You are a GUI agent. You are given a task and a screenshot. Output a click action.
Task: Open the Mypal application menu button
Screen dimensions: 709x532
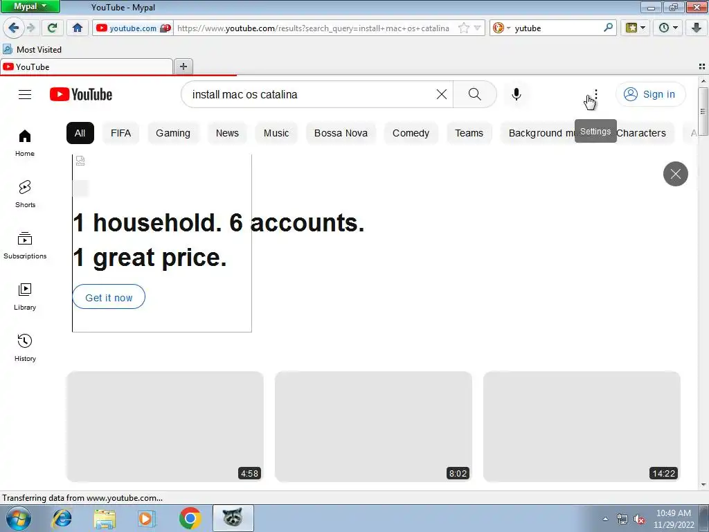tap(30, 6)
